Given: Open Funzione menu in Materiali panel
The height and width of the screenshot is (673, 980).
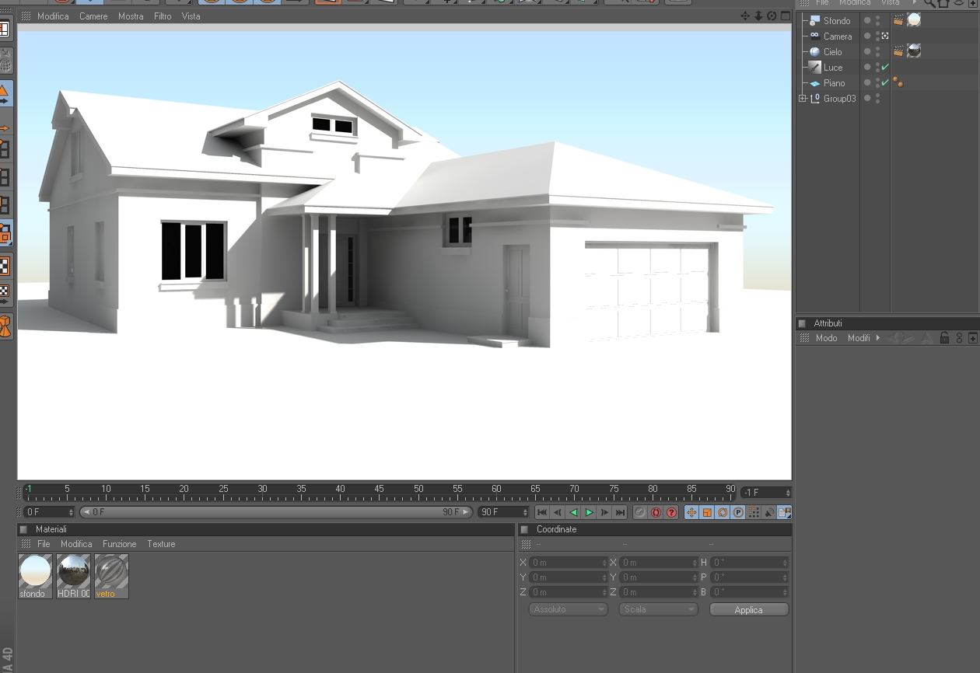Looking at the screenshot, I should point(119,544).
